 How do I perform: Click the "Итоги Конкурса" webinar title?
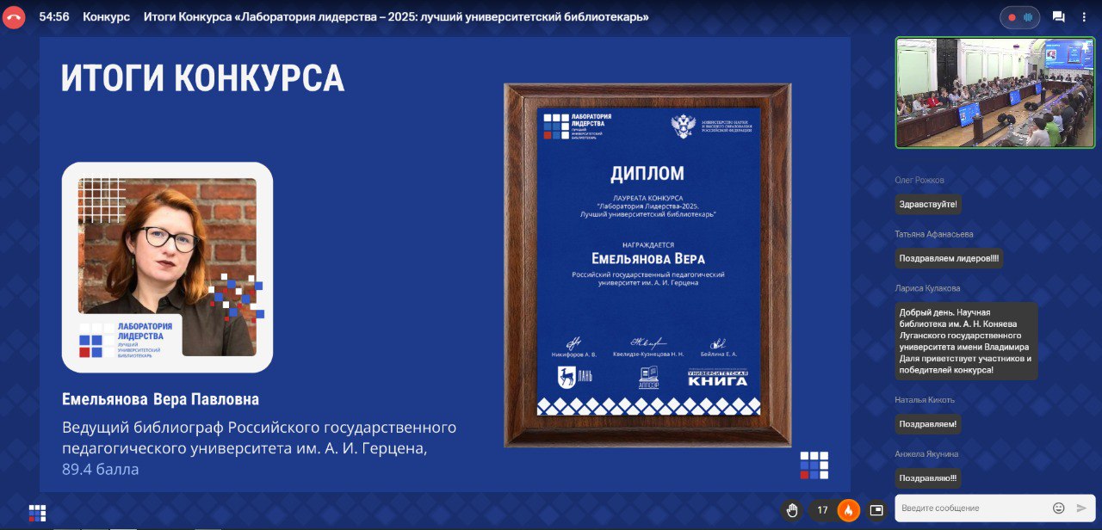[x=396, y=17]
